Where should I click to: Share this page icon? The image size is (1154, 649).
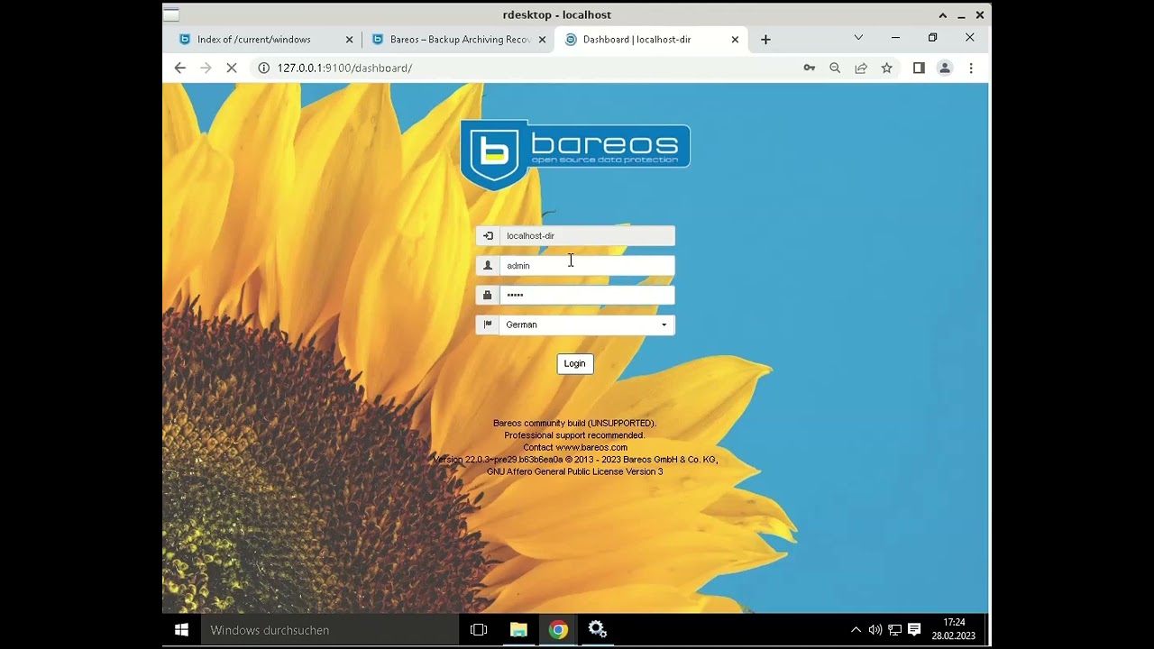pos(861,68)
